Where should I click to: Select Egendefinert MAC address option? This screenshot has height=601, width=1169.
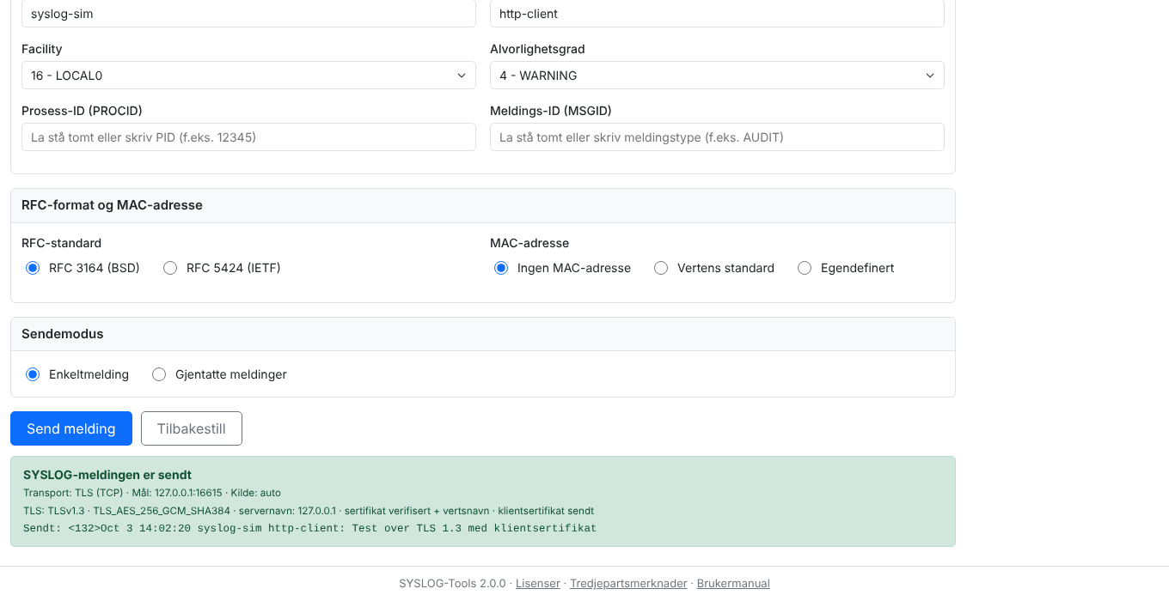click(x=805, y=268)
